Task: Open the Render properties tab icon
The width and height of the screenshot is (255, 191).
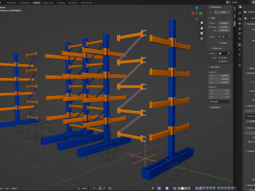Action: pos(240,19)
